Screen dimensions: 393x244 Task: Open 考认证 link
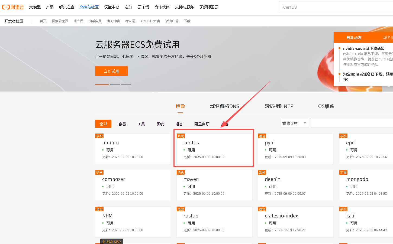130,21
